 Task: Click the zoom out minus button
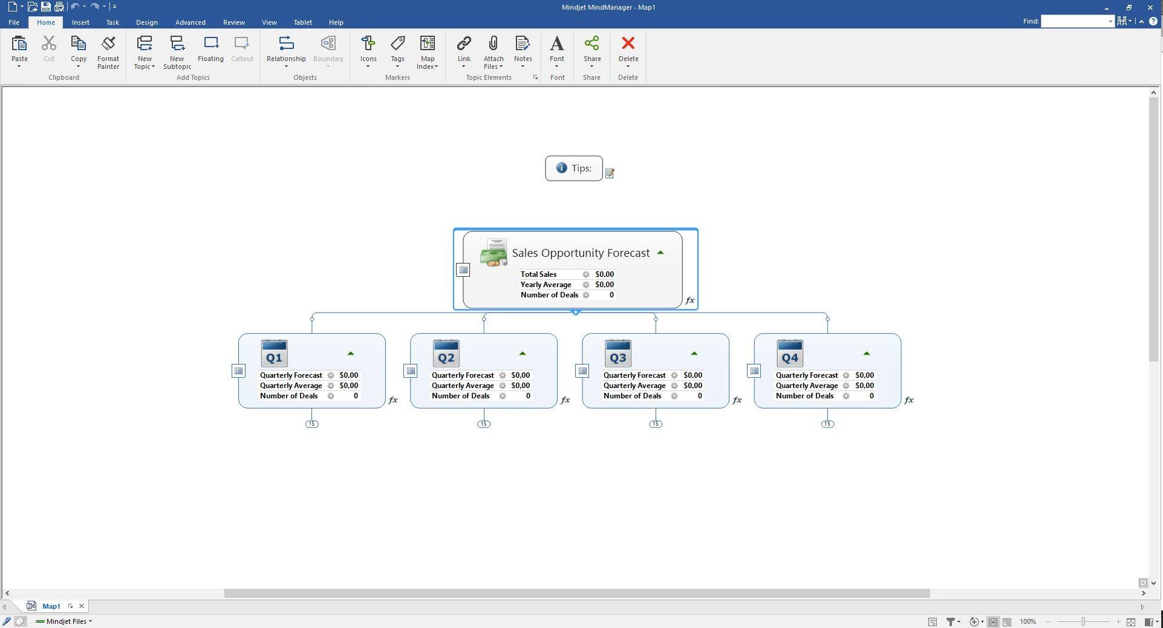pyautogui.click(x=1048, y=622)
